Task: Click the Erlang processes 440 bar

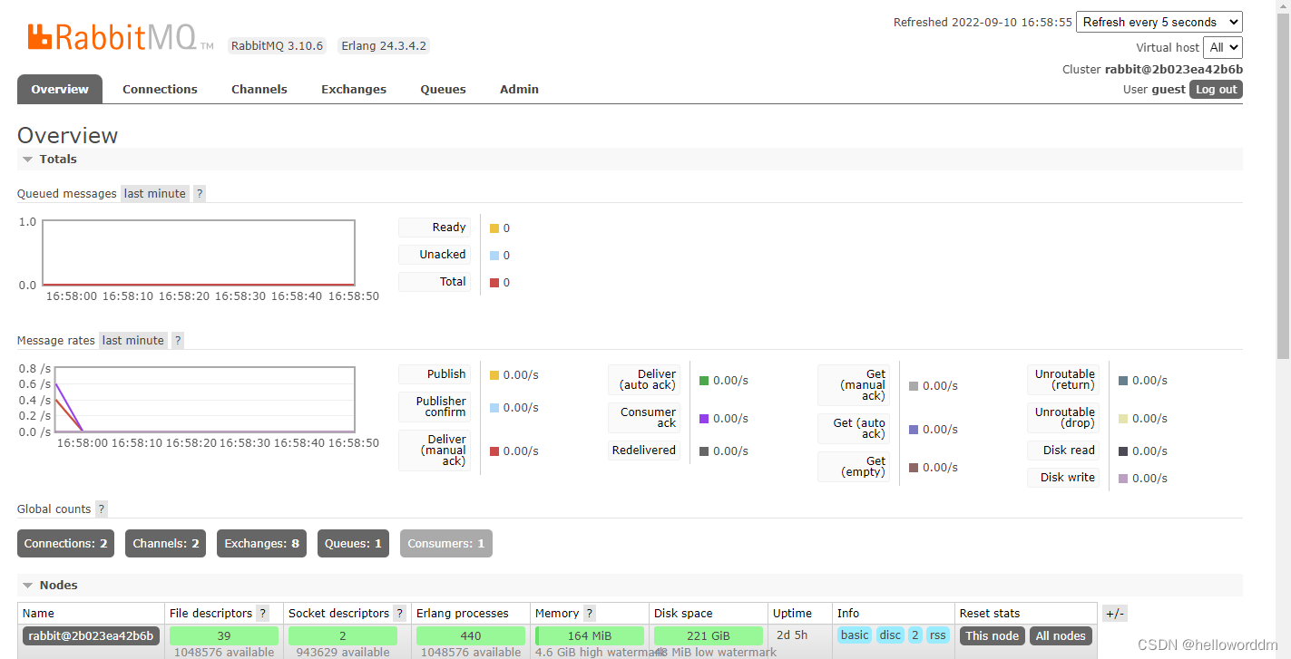Action: (x=471, y=635)
